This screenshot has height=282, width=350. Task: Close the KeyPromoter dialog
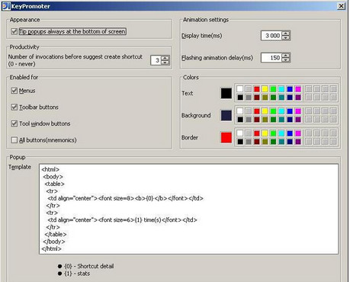point(341,6)
